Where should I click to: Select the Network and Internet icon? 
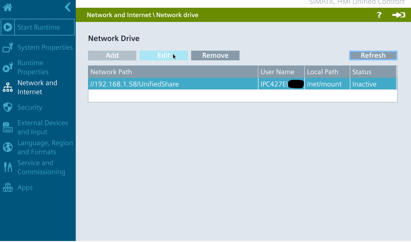pyautogui.click(x=7, y=87)
